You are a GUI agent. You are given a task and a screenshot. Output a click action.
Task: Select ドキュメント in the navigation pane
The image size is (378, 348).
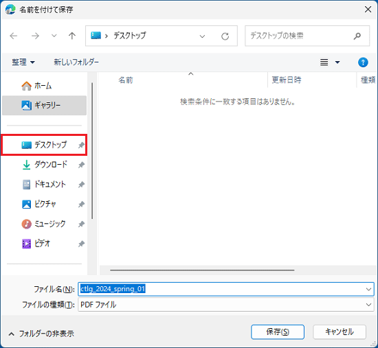44,185
